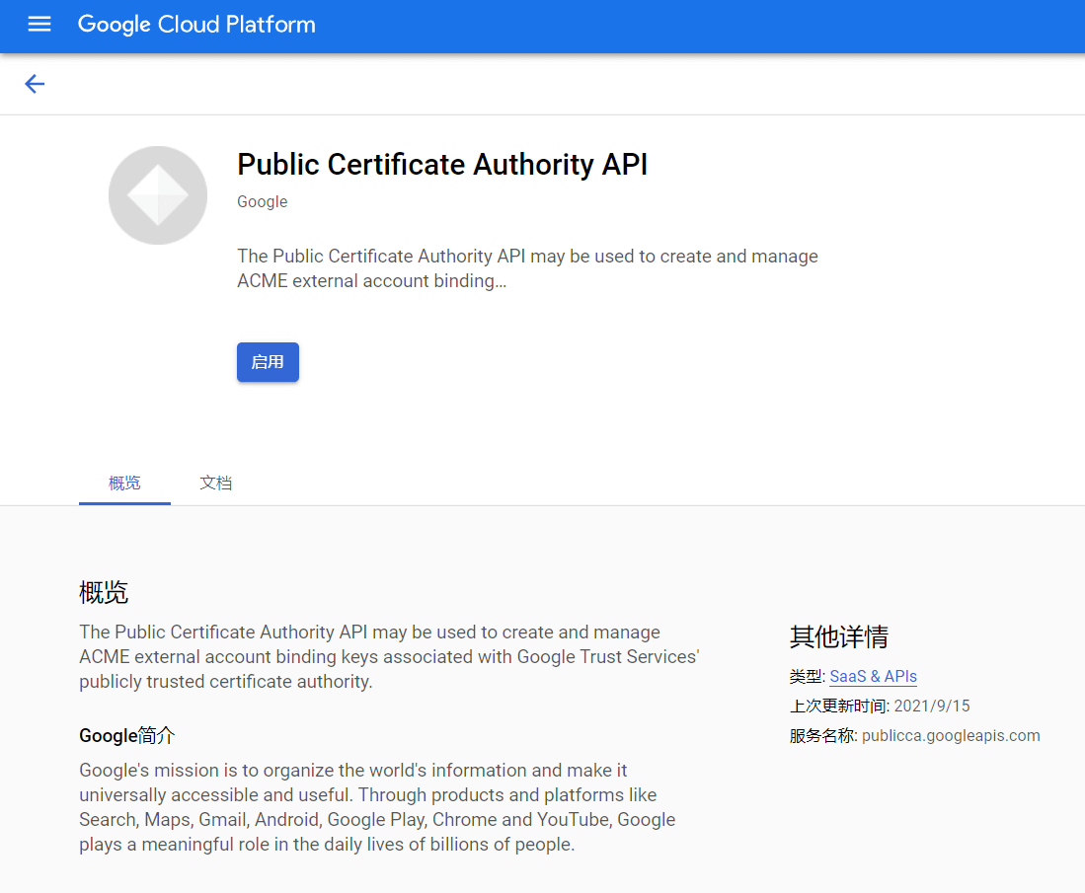Click the 类型 label
Screen dimensions: 1085x893
[x=806, y=676]
